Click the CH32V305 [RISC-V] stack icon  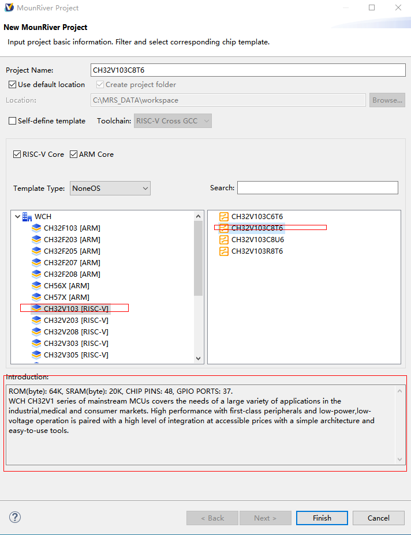pyautogui.click(x=36, y=355)
